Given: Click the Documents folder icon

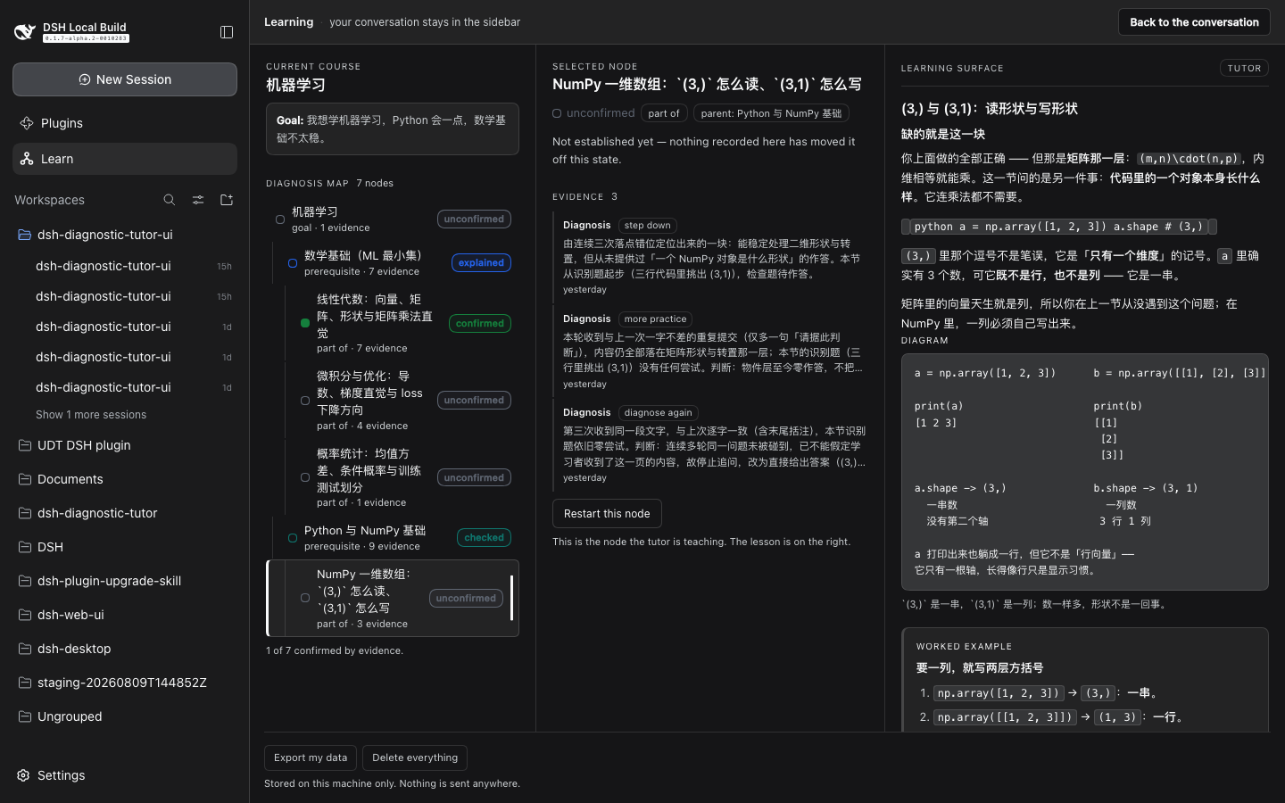Looking at the screenshot, I should (25, 479).
